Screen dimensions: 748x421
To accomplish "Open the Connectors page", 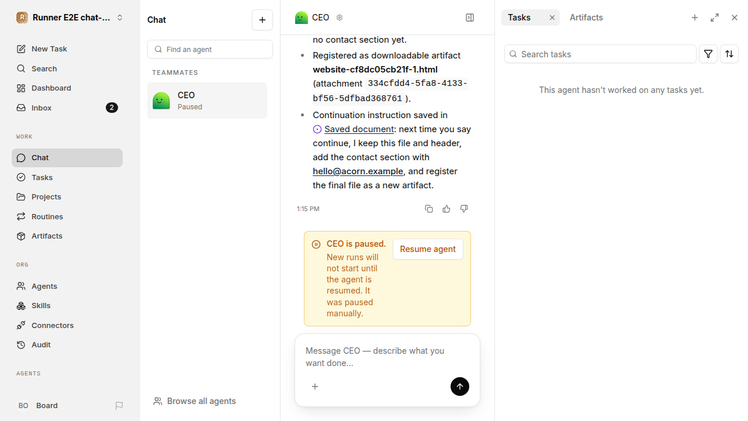I will coord(67,325).
